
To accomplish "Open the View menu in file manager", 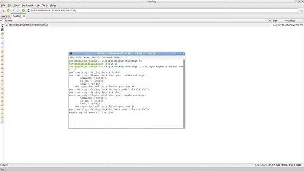I will tap(17, 5).
